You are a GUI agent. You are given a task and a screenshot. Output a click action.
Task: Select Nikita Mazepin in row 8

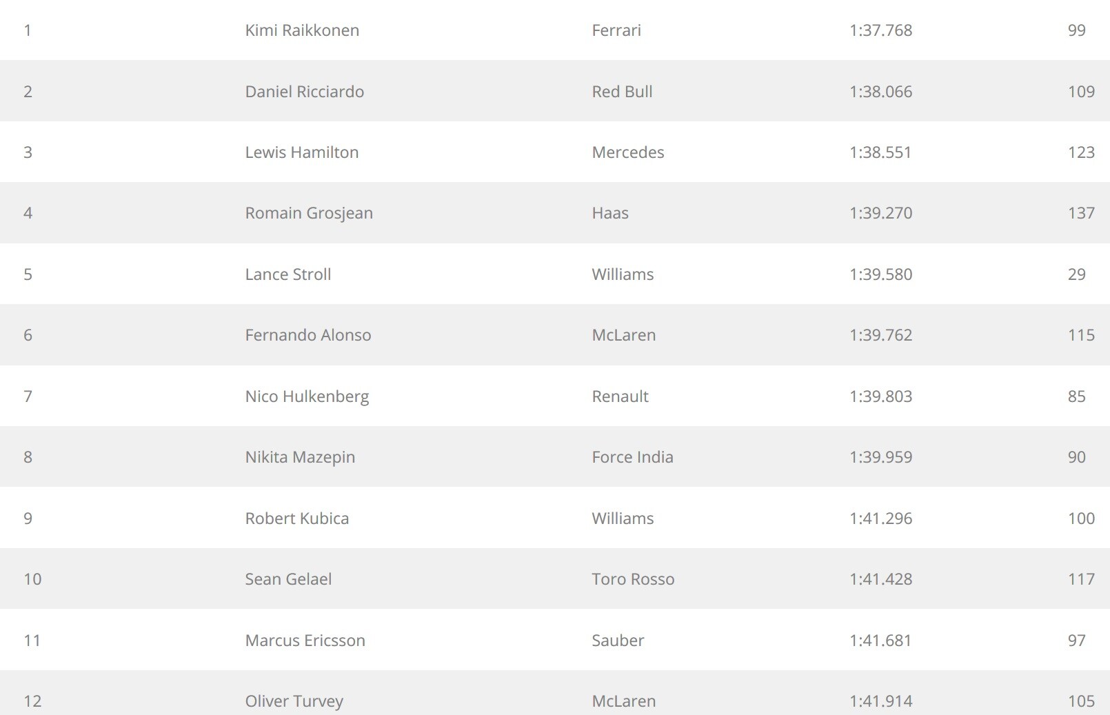pos(300,457)
